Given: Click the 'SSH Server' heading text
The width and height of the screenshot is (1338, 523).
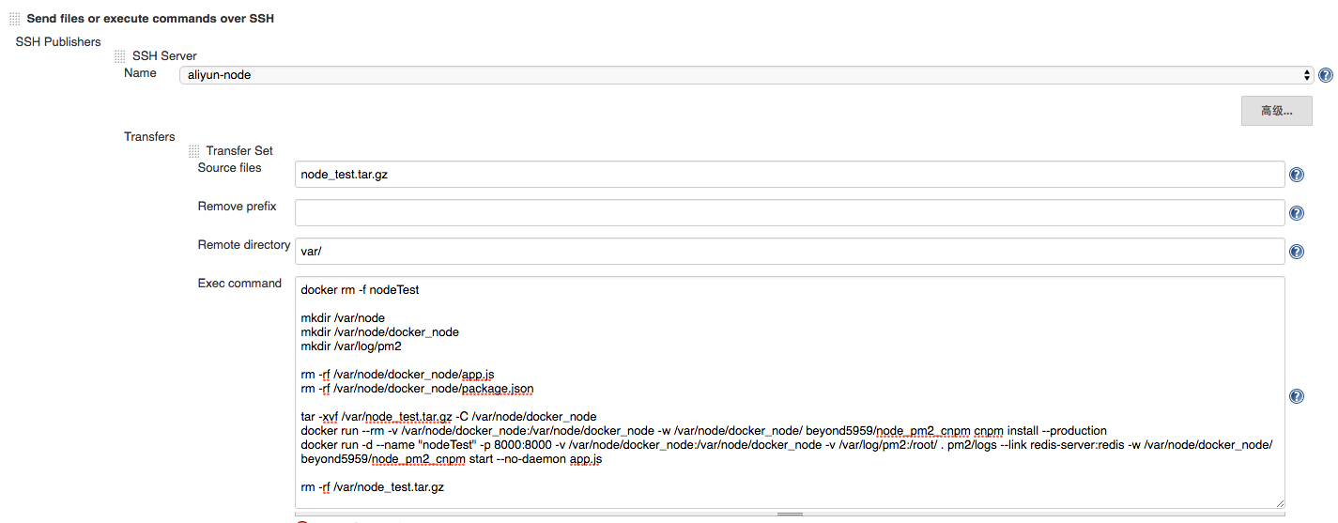Looking at the screenshot, I should [164, 55].
